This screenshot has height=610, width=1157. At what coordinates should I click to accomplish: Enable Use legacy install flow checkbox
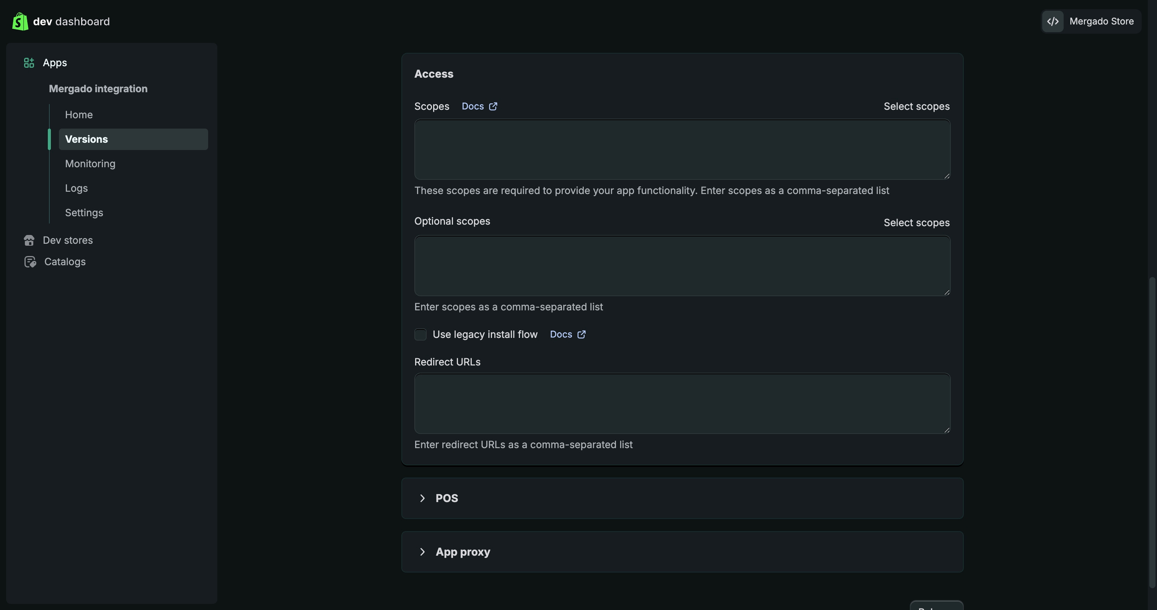click(420, 334)
